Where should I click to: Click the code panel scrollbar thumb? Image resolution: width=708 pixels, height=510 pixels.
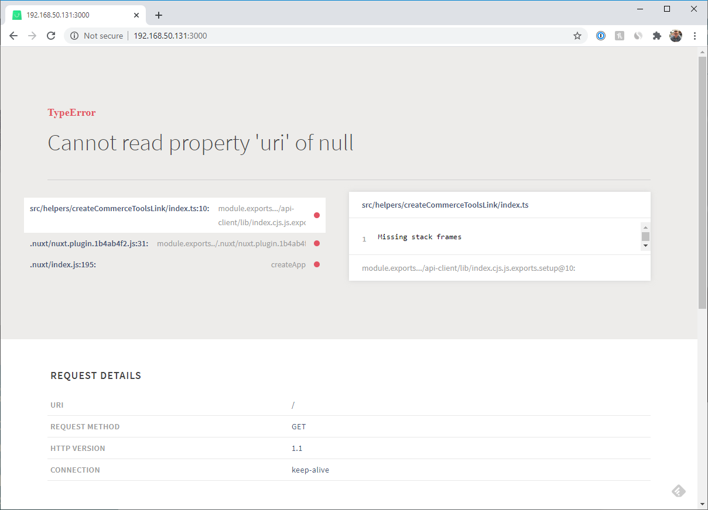tap(645, 236)
